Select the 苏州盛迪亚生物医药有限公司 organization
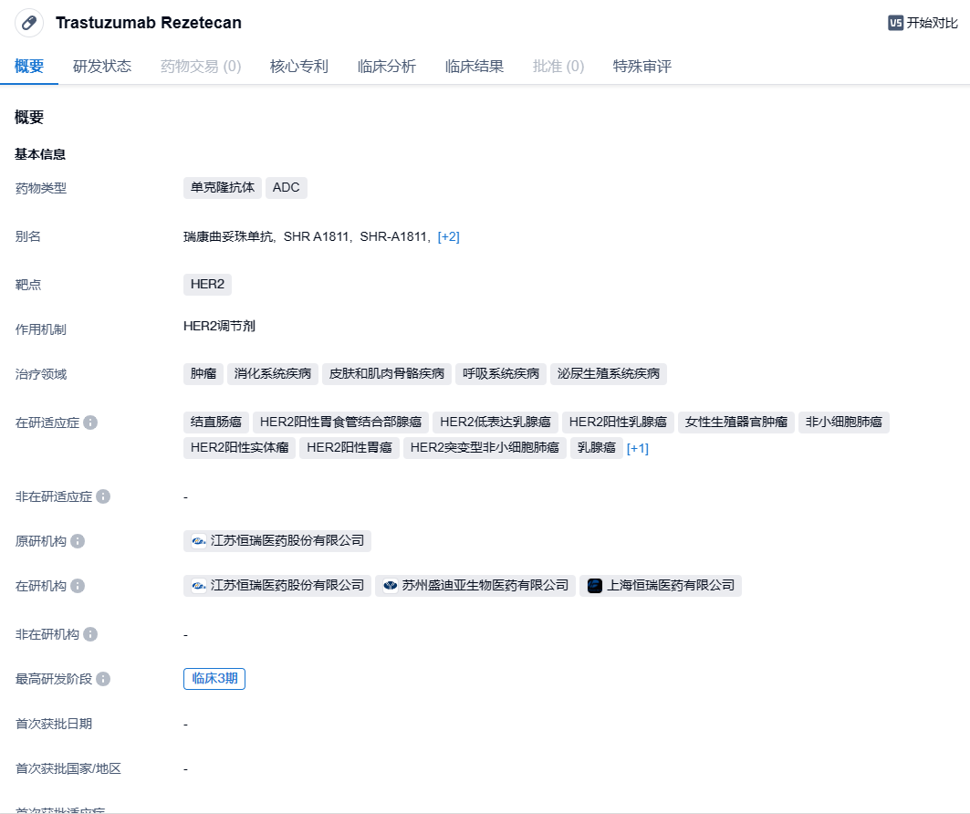The image size is (970, 814). point(475,585)
